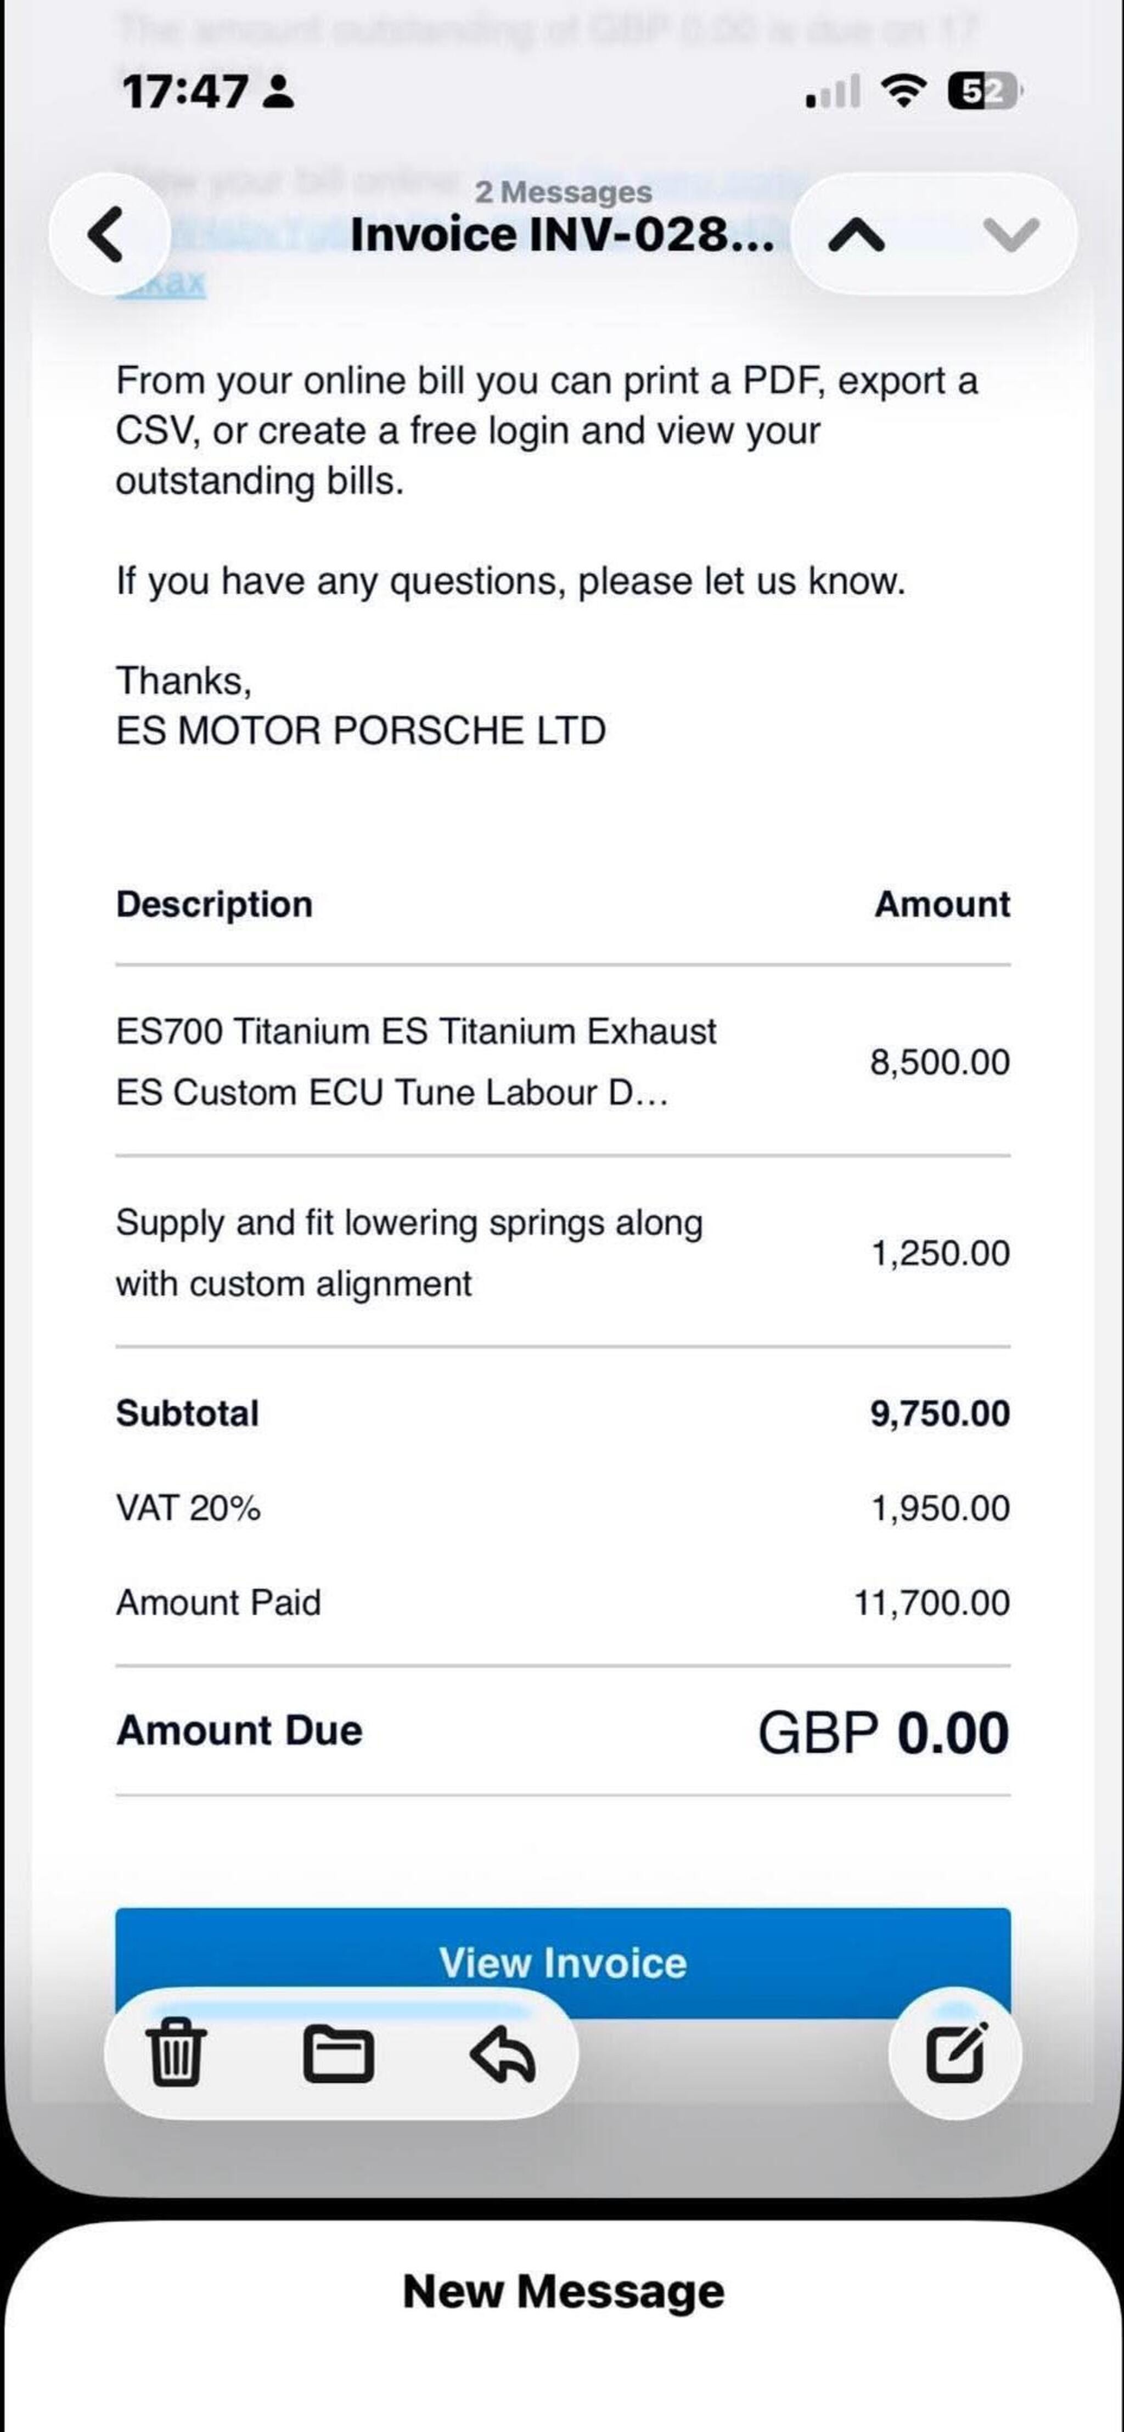Tap the 2 Messages thread count label
The image size is (1124, 2432).
[563, 192]
